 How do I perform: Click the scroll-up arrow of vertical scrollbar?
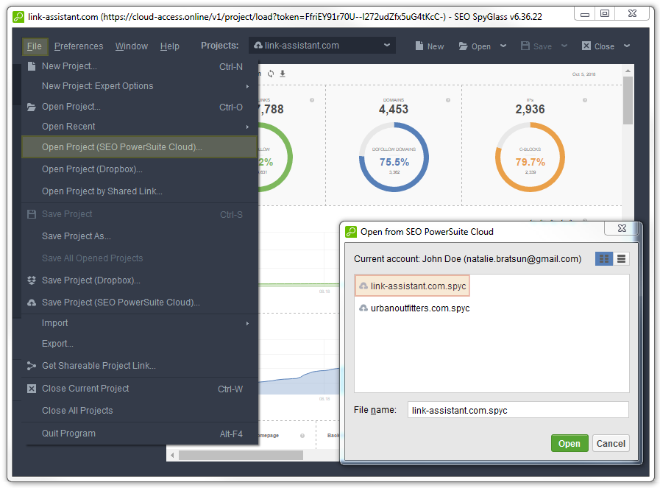[628, 71]
